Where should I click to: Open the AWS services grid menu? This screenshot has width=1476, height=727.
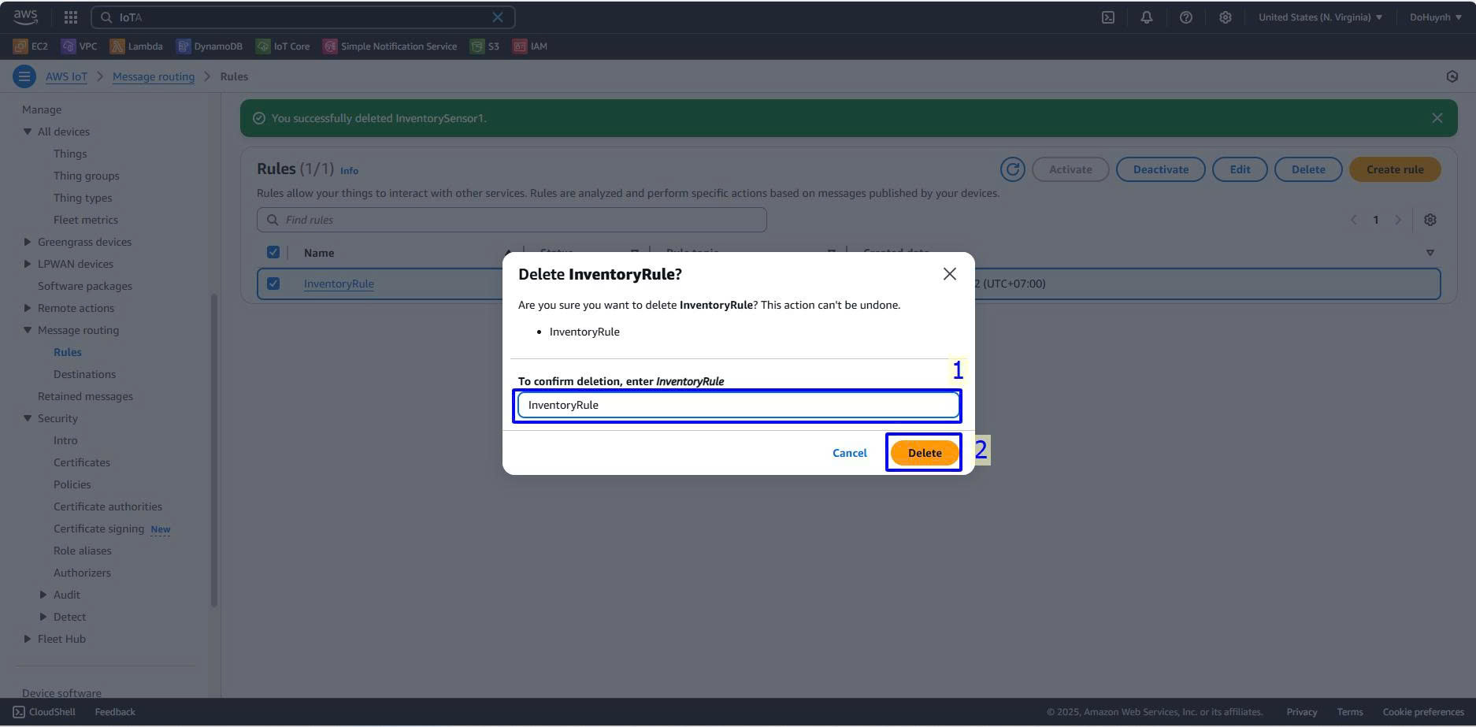pos(71,17)
